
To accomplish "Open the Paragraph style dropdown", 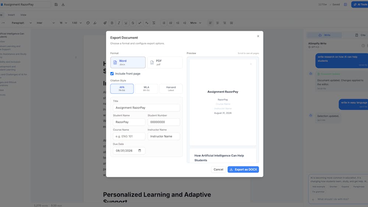I will pos(22,23).
